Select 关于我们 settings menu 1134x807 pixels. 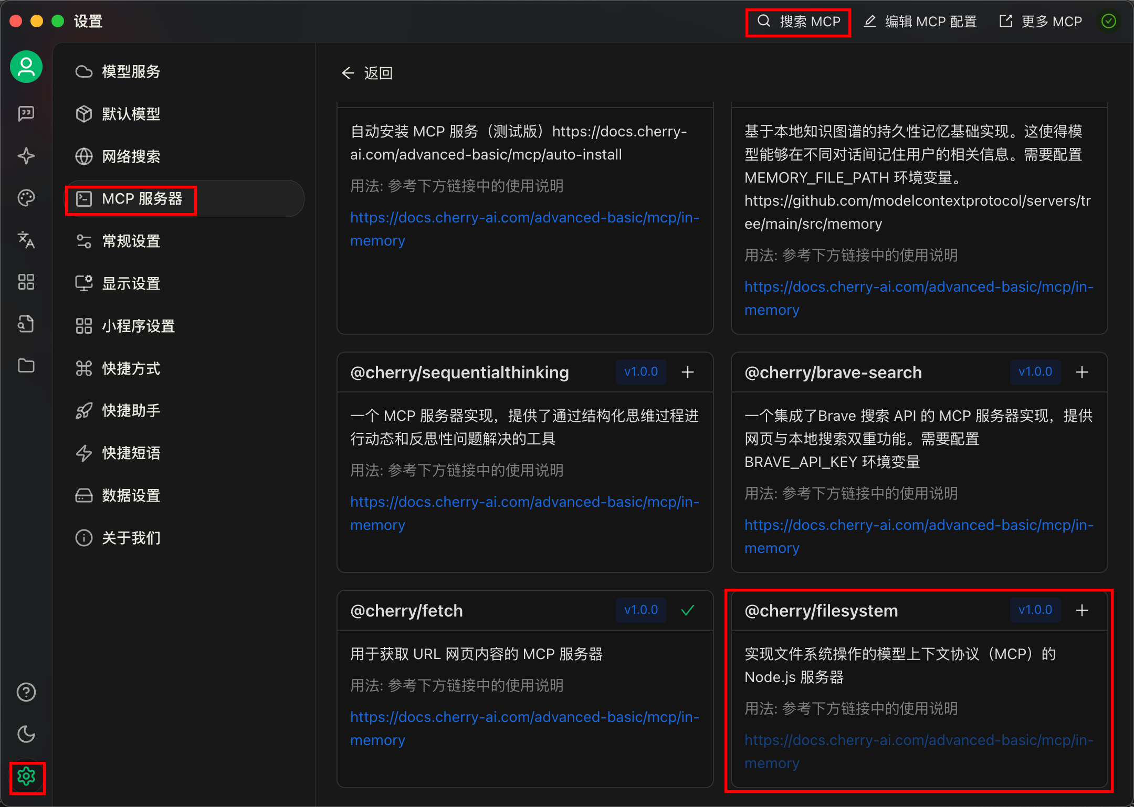[185, 538]
